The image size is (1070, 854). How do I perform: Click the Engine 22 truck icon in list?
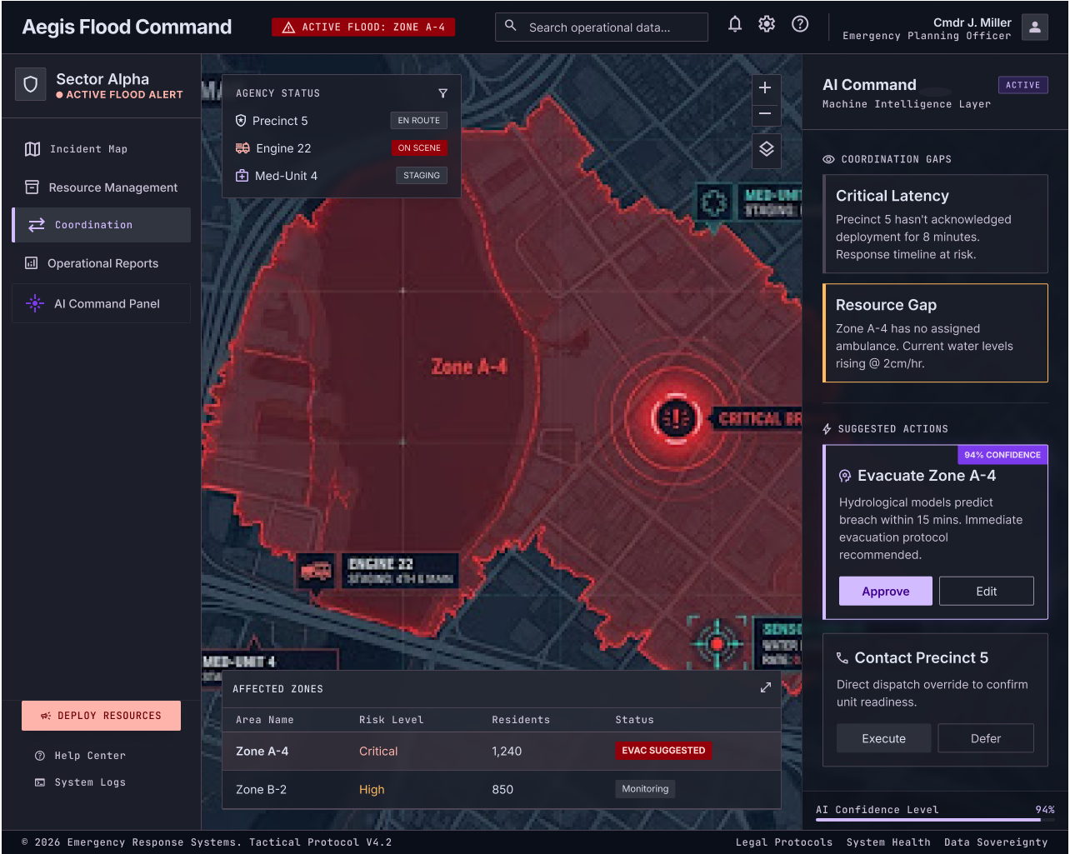click(x=242, y=148)
